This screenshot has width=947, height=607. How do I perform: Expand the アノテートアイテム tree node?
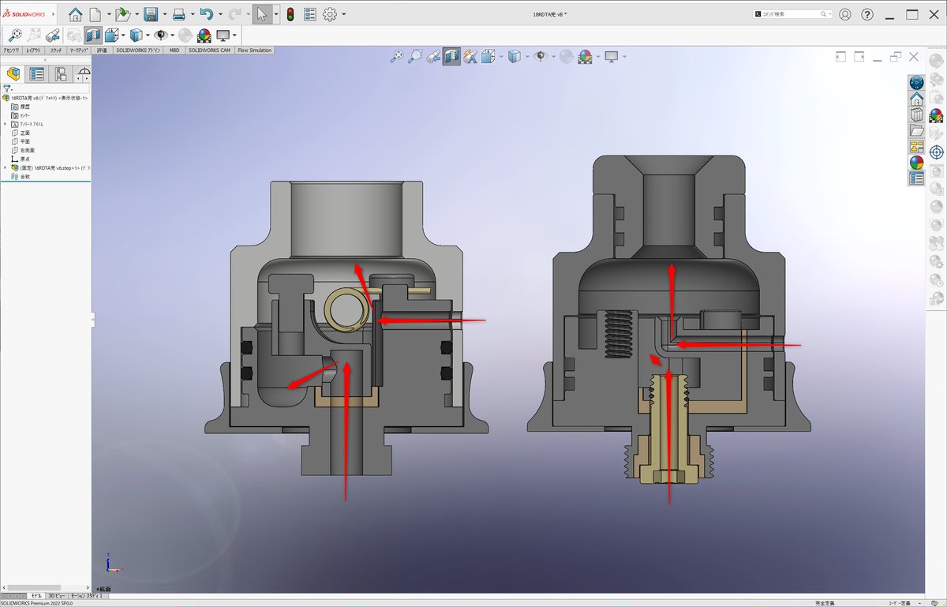click(x=5, y=124)
